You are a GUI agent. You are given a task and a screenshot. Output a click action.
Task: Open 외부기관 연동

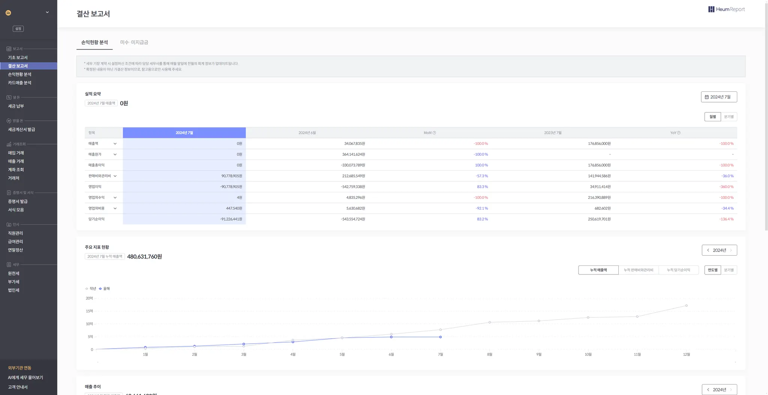19,368
